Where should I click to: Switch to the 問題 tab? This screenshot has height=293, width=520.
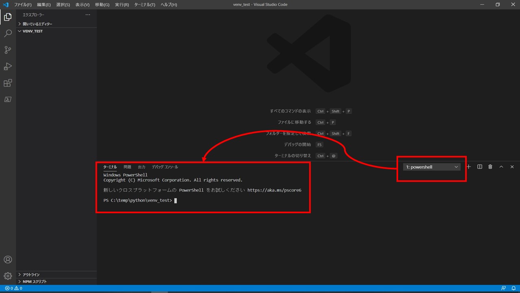pos(127,166)
